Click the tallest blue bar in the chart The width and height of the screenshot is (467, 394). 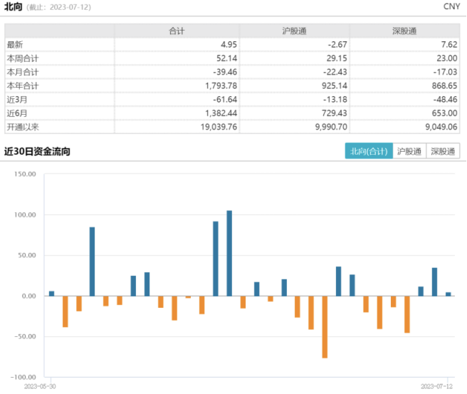tap(229, 253)
